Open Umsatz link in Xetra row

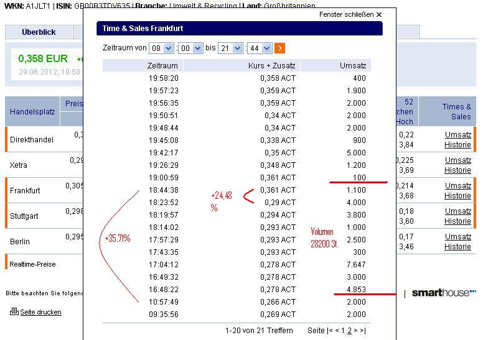[457, 160]
